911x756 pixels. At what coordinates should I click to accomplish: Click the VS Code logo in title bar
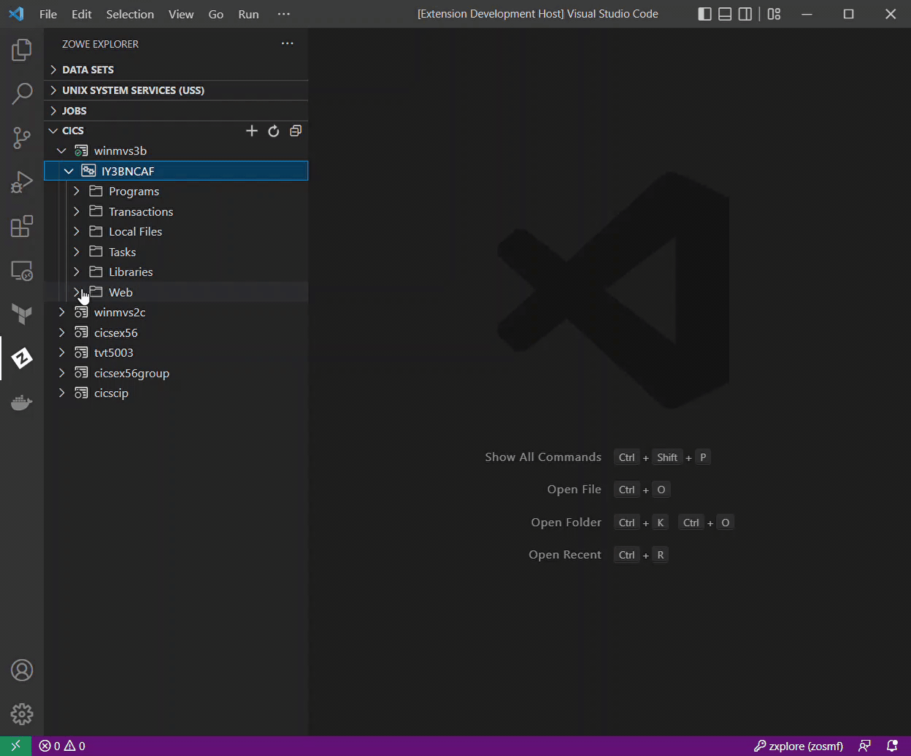16,14
